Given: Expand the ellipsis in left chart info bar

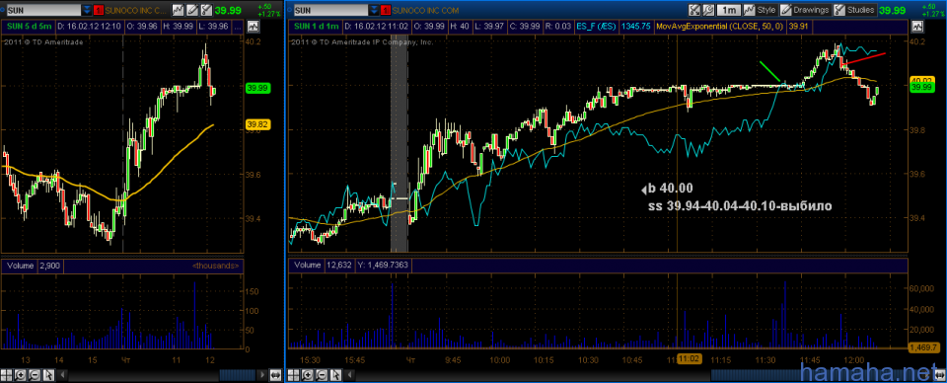Looking at the screenshot, I should (238, 27).
